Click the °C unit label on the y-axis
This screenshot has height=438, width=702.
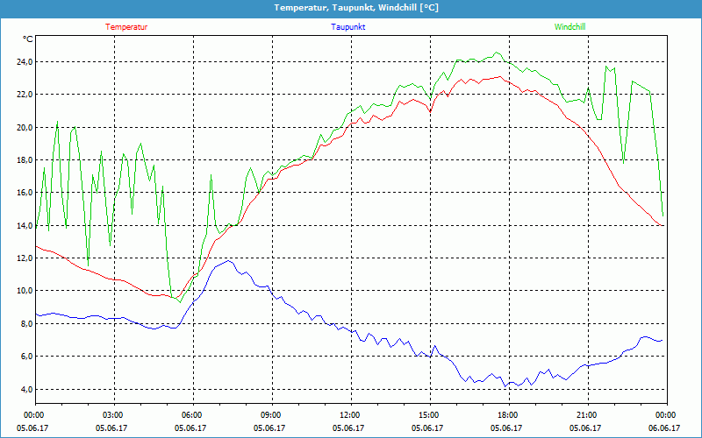[28, 39]
